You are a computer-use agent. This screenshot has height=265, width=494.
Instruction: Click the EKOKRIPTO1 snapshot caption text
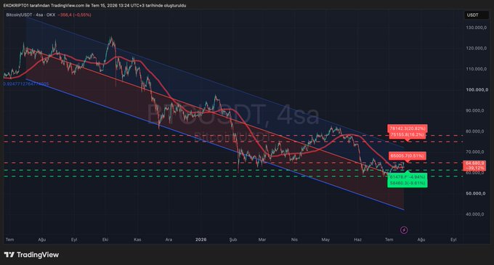(x=94, y=5)
